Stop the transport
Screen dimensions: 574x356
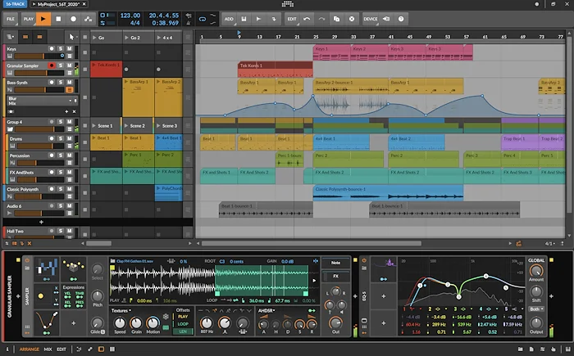click(58, 19)
